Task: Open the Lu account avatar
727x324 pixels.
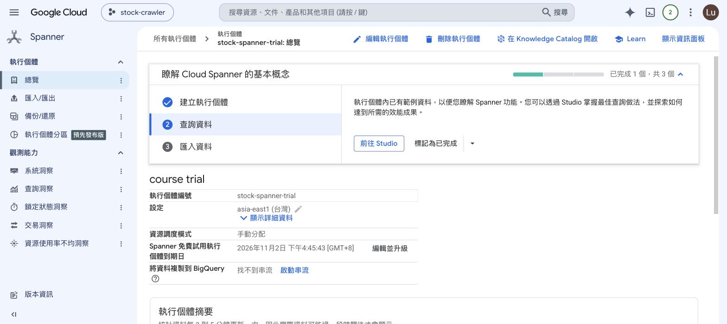Action: (x=711, y=12)
